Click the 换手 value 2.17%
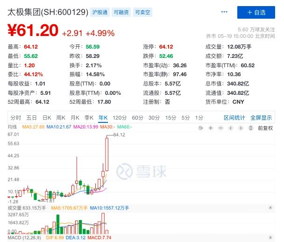Viewport: 284px width, 242px height. click(93, 65)
